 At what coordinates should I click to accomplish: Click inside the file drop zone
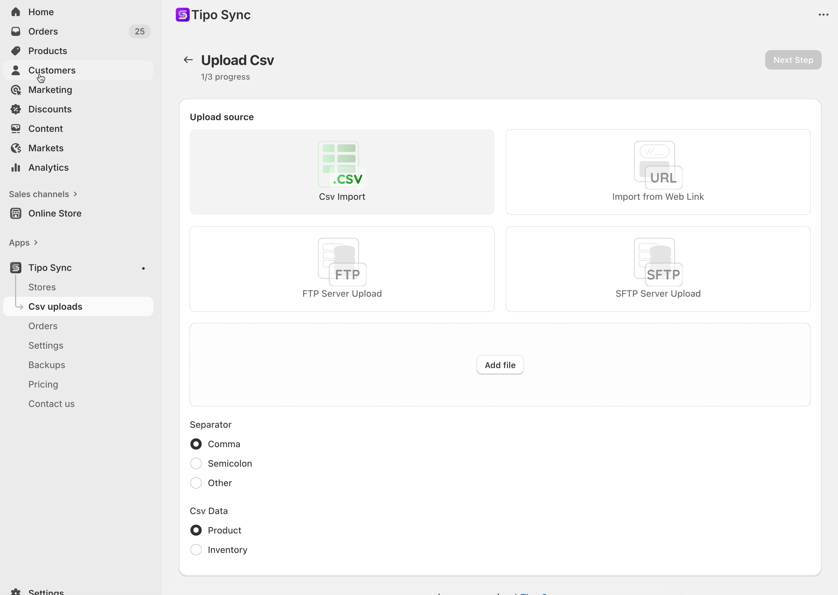click(x=330, y=366)
